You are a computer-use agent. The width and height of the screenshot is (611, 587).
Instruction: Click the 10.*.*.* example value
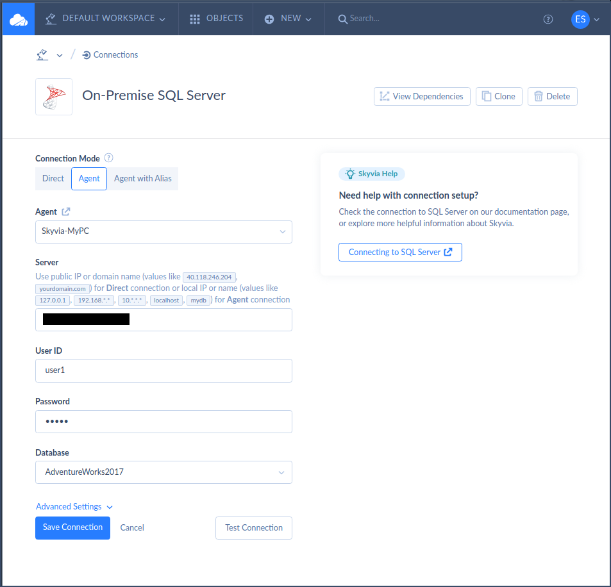click(x=131, y=301)
